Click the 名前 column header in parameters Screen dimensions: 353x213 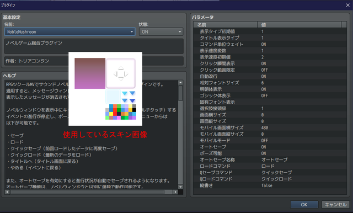(x=226, y=24)
